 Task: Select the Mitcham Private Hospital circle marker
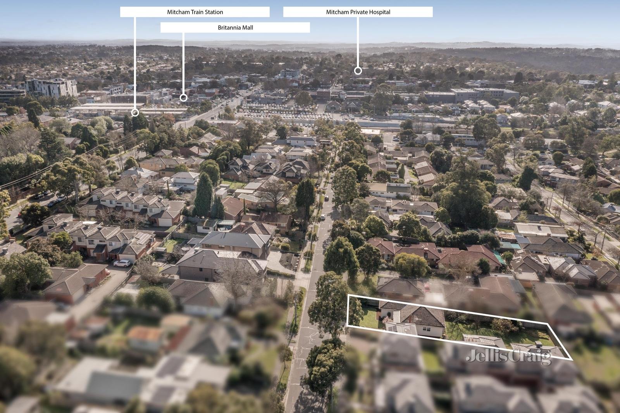coord(358,71)
